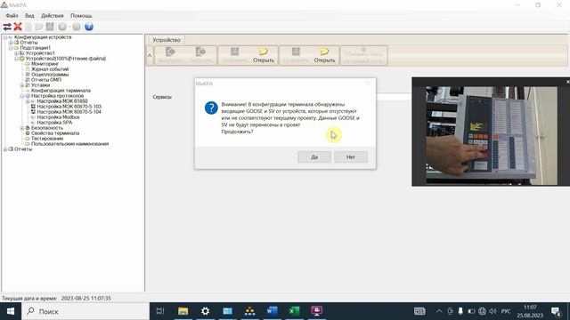Open the notification center icon
Screen dimensions: 570x320
(x=556, y=311)
